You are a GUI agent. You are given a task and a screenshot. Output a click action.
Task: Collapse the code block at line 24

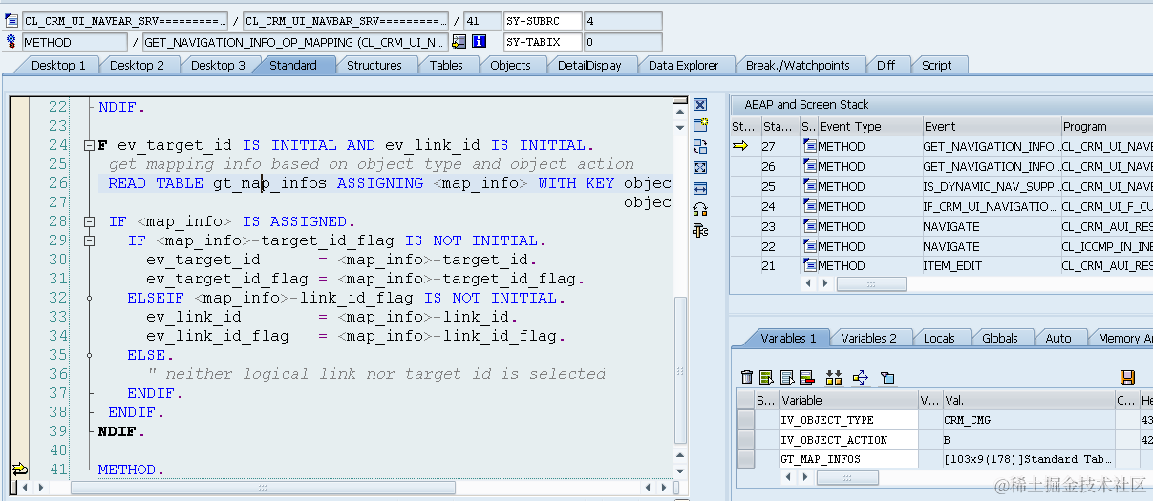(89, 145)
